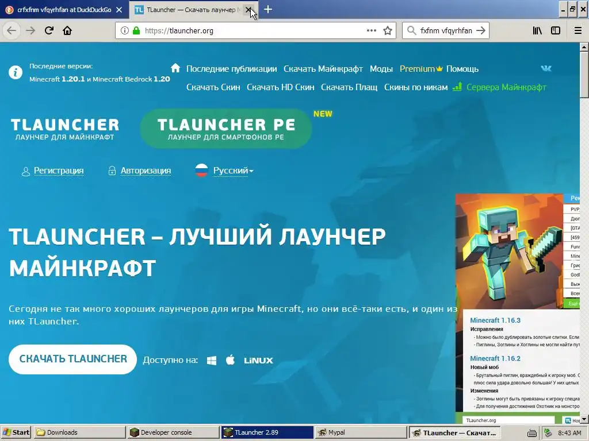The image size is (589, 441).
Task: Click the Minecraft Bedrock 1.20 version text
Action: coord(131,79)
